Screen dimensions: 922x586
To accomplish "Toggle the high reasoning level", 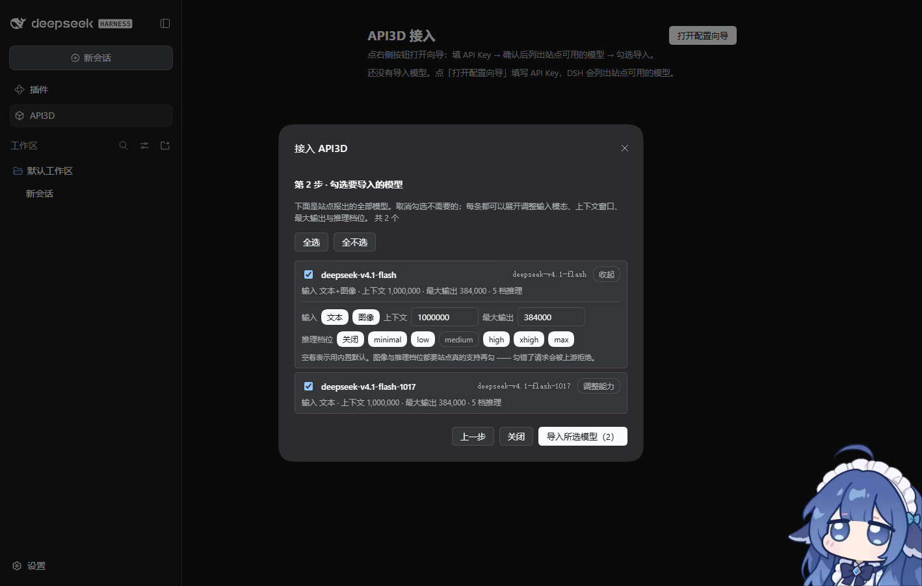I will [497, 340].
